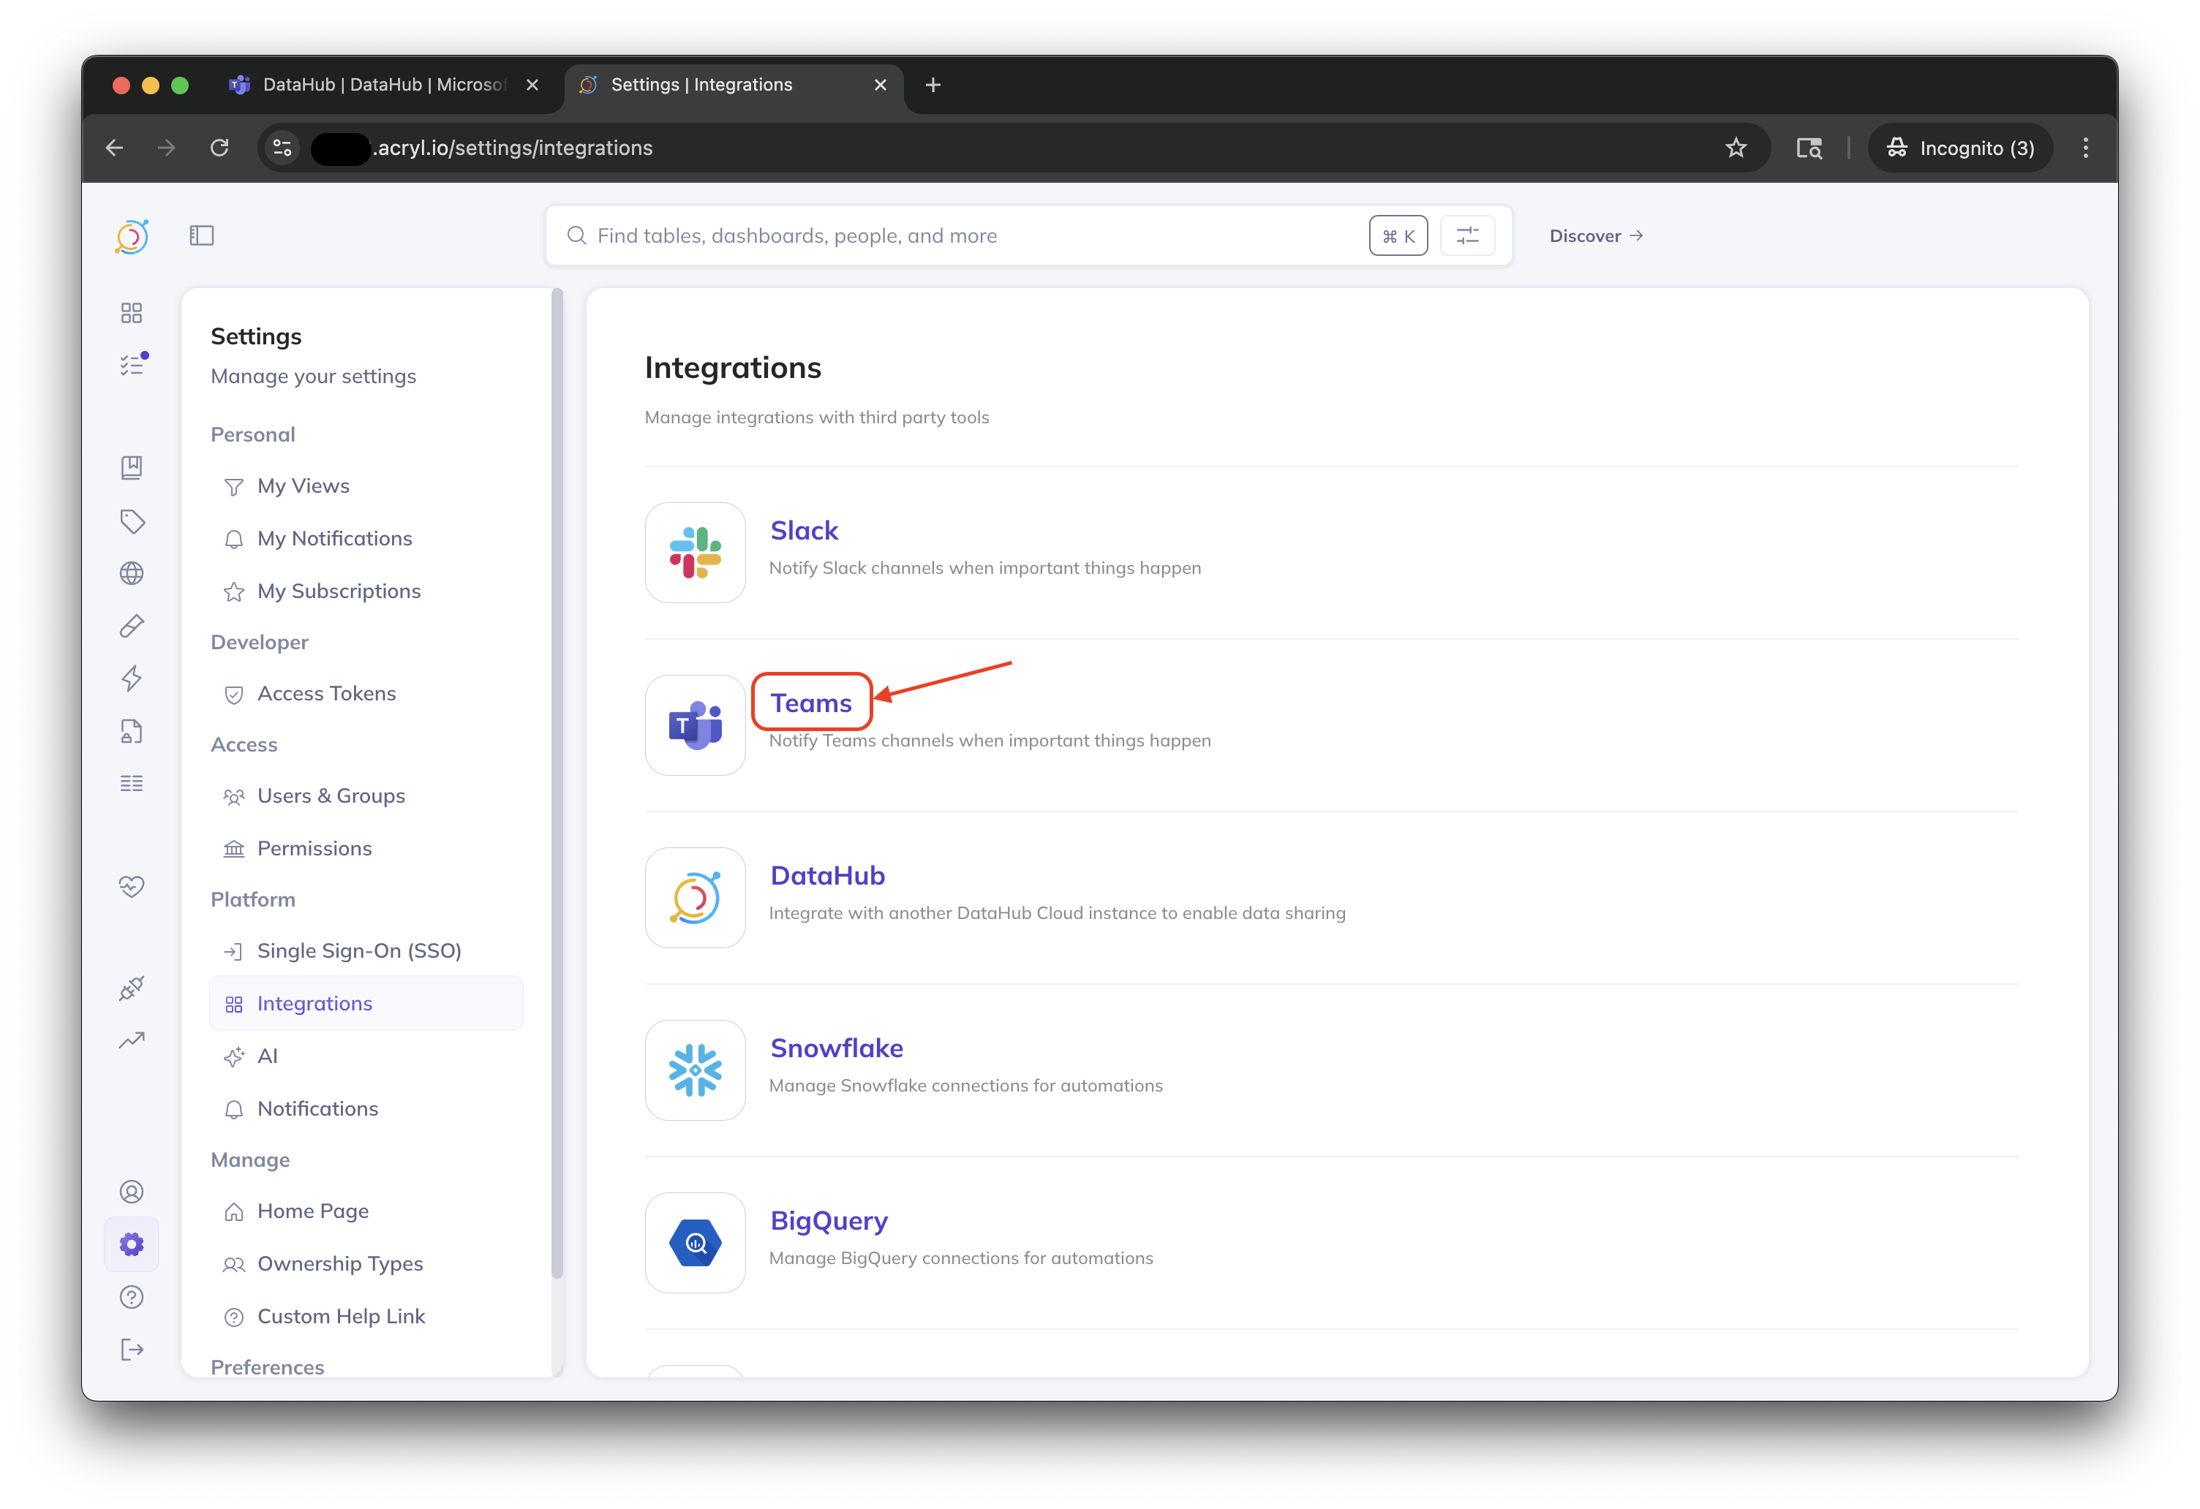
Task: Open the Slack integration link
Action: (804, 531)
